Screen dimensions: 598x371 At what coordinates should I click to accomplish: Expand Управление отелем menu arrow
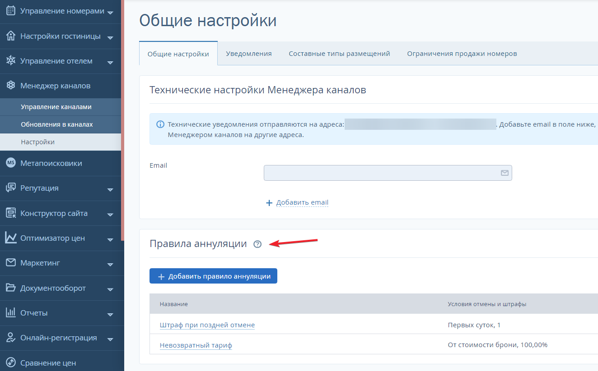click(110, 63)
